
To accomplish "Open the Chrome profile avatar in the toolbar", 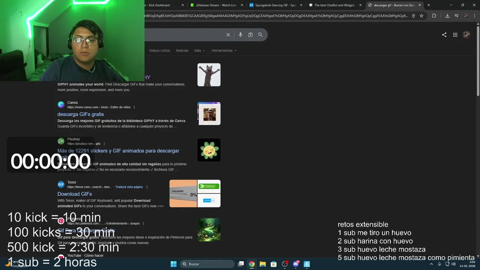I will tap(466, 16).
